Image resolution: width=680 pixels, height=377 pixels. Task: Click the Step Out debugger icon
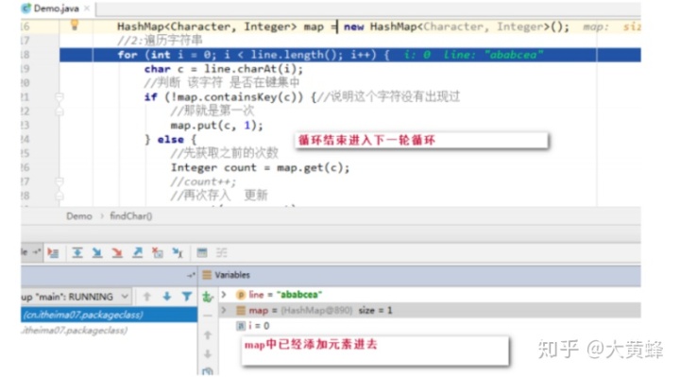click(x=138, y=252)
